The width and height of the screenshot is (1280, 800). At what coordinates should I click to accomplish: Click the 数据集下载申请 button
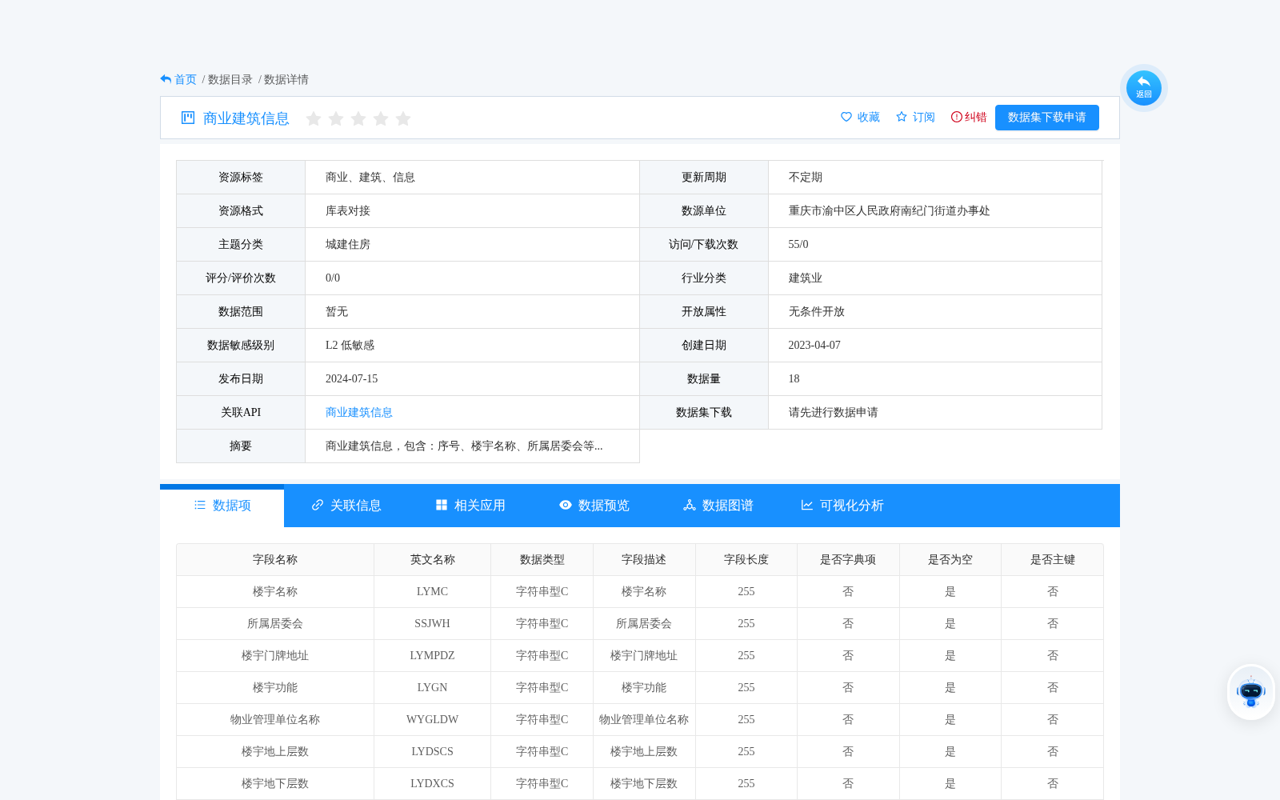pos(1046,117)
